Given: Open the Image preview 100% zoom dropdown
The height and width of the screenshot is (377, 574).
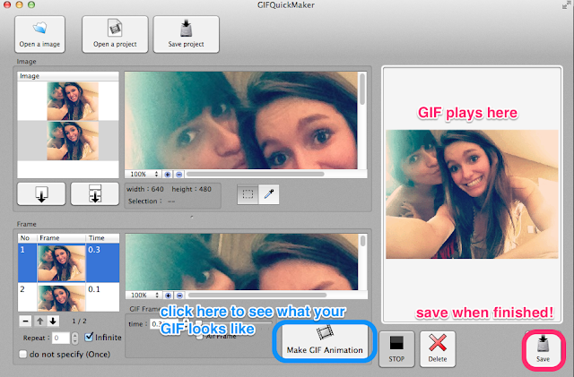Looking at the screenshot, I should tap(145, 175).
